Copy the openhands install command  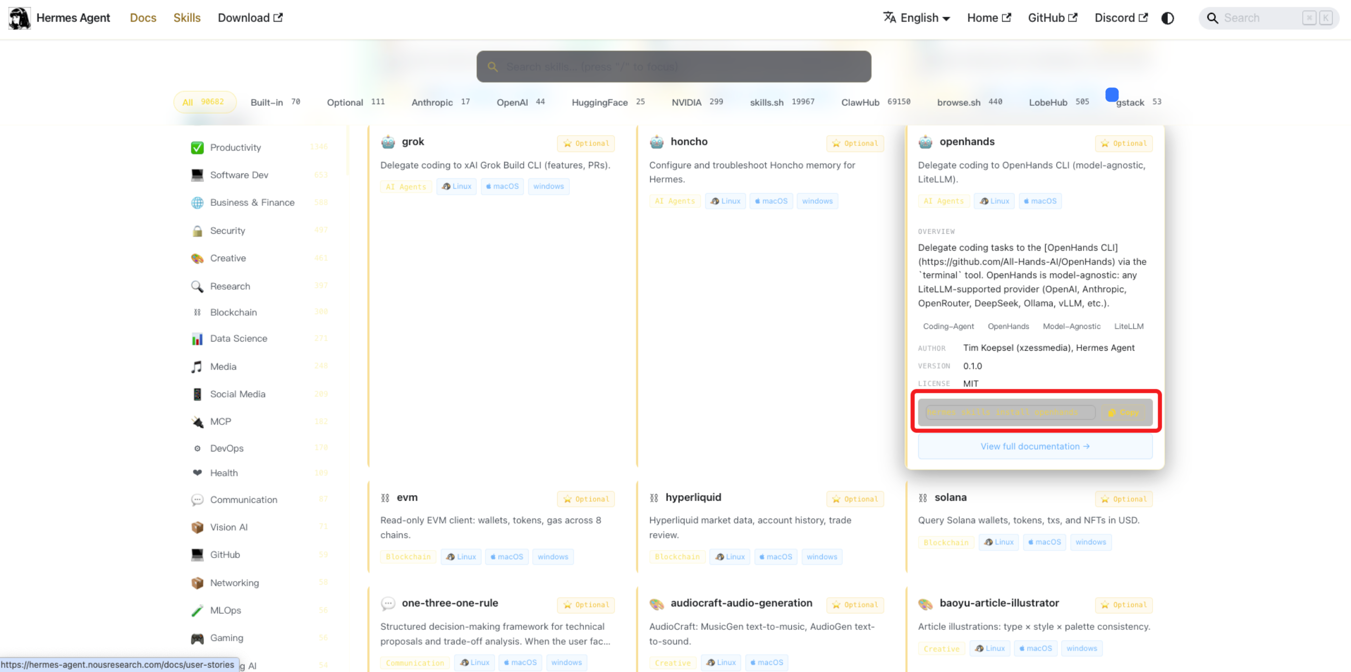[1124, 413]
